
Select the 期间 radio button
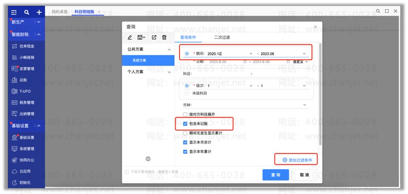187,53
